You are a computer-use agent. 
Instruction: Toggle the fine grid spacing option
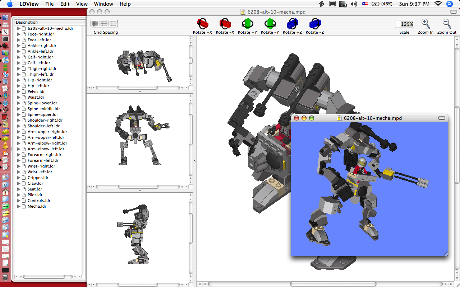click(95, 23)
